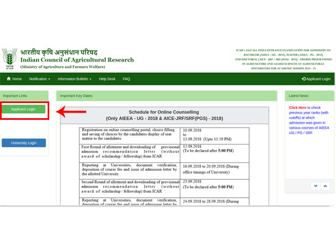The width and height of the screenshot is (336, 252).
Task: Select the 23.09.2018 date cell
Action: 214,189
